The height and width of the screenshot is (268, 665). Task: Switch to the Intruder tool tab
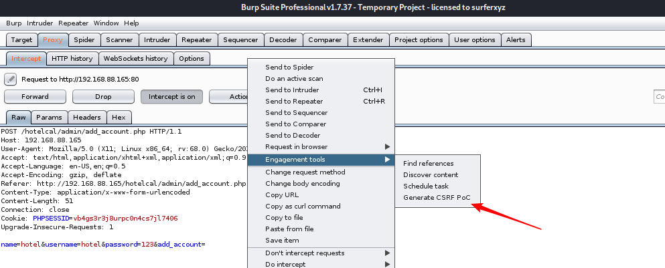point(157,40)
